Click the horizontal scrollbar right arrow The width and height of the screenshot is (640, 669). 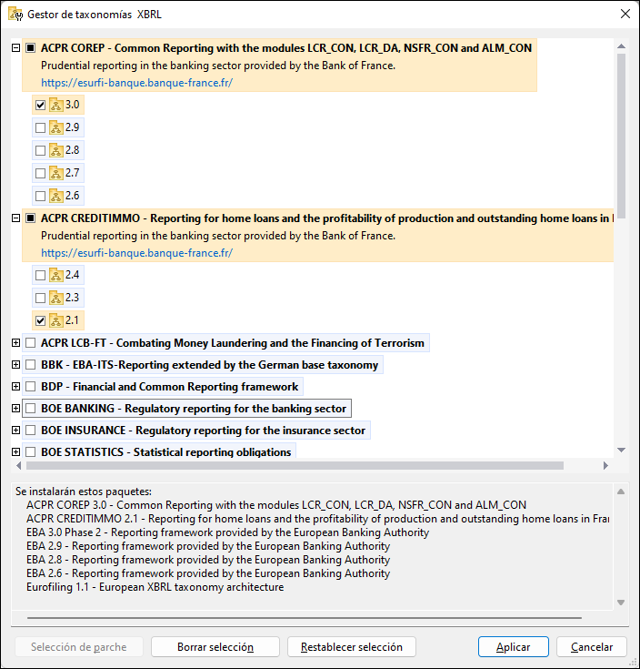coord(605,465)
